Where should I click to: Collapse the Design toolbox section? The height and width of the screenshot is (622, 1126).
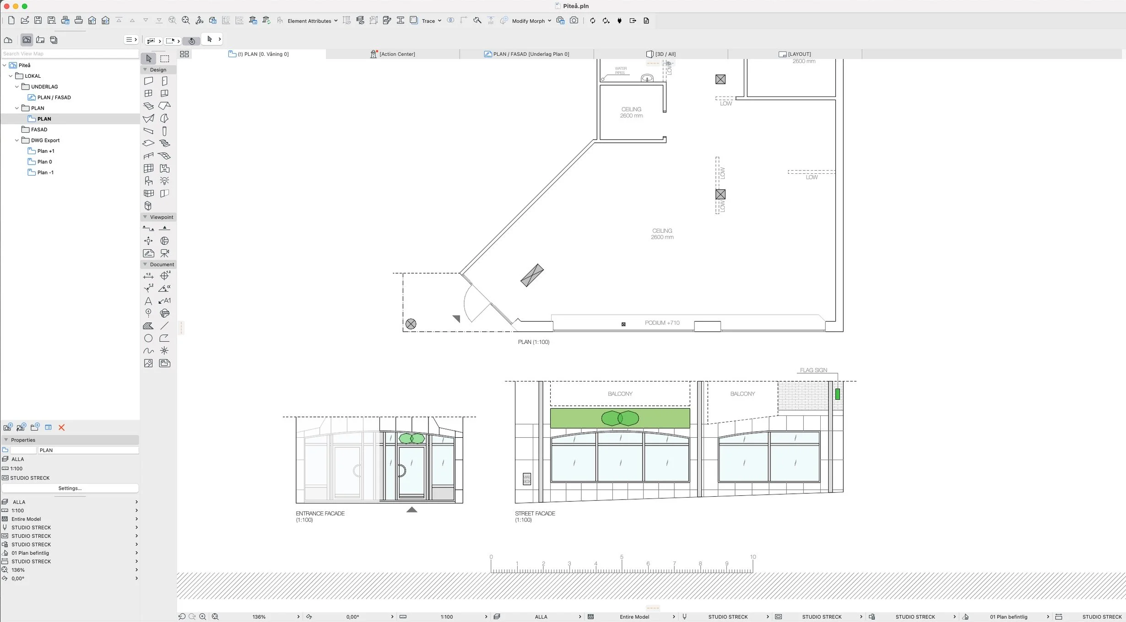(145, 70)
